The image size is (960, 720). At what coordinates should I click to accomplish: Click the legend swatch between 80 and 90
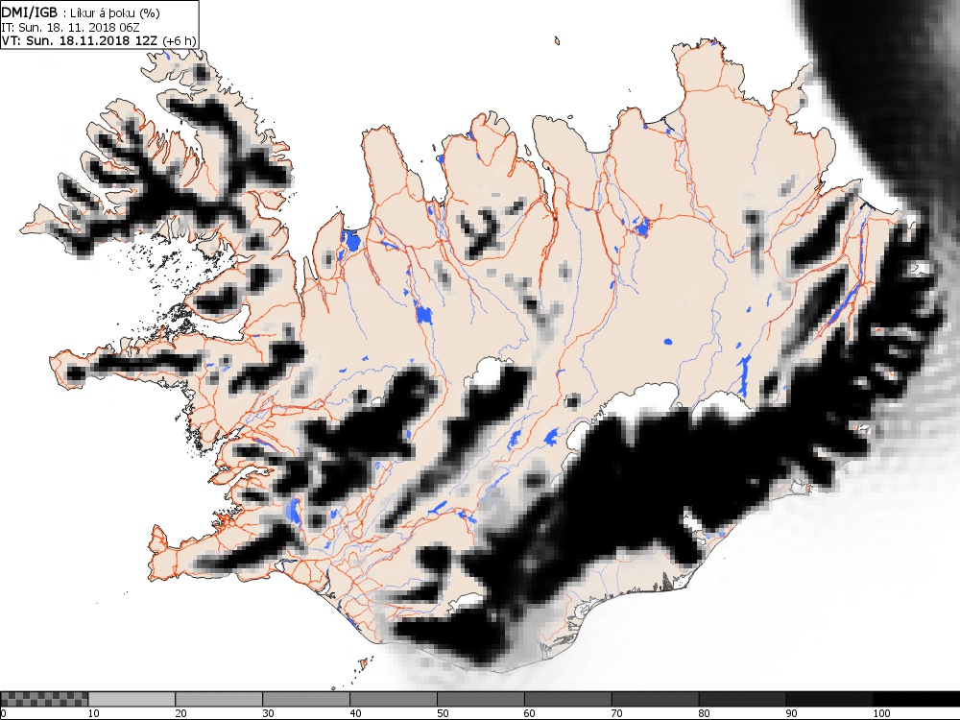click(x=743, y=699)
